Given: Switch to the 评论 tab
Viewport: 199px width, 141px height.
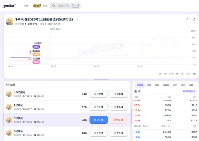Looking at the screenshot, I should point(183,85).
